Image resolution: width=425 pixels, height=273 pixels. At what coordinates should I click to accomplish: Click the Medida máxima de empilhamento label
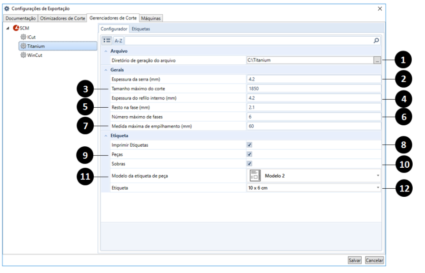click(152, 126)
